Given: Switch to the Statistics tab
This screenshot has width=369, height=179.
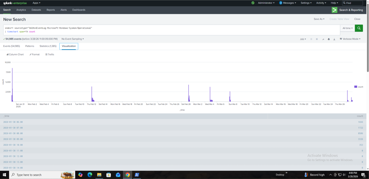Looking at the screenshot, I should [x=48, y=46].
